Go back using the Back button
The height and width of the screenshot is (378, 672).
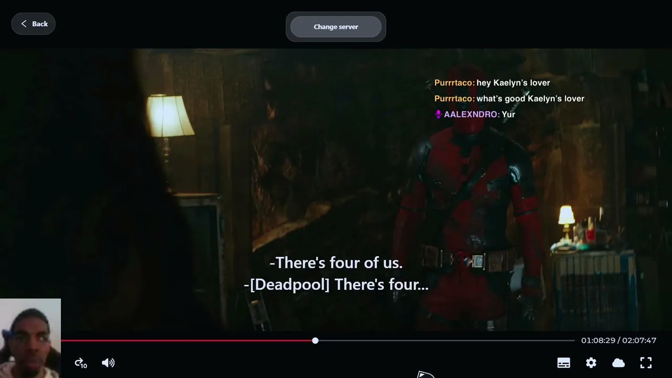coord(33,24)
